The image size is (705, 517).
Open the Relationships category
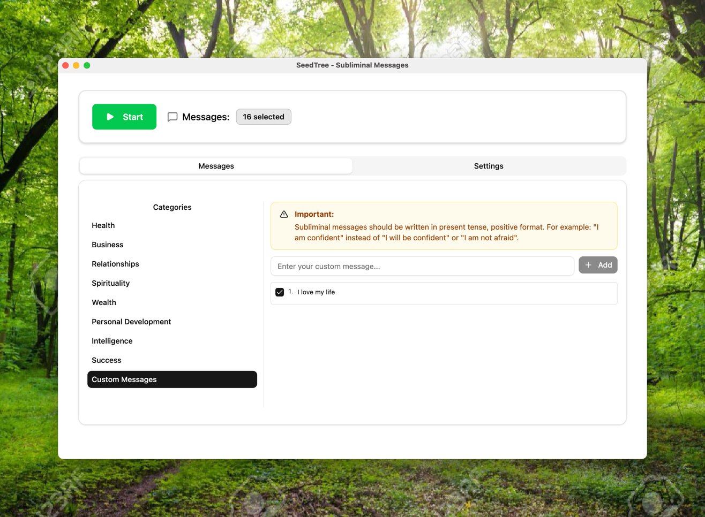[115, 264]
